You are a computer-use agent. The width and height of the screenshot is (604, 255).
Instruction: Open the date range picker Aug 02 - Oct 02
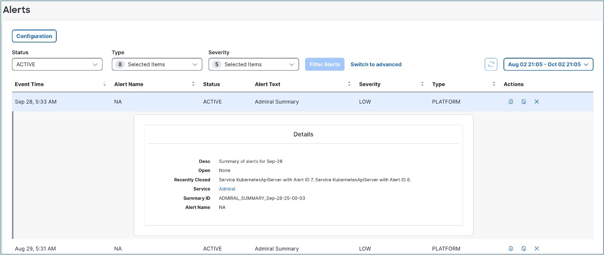(548, 64)
